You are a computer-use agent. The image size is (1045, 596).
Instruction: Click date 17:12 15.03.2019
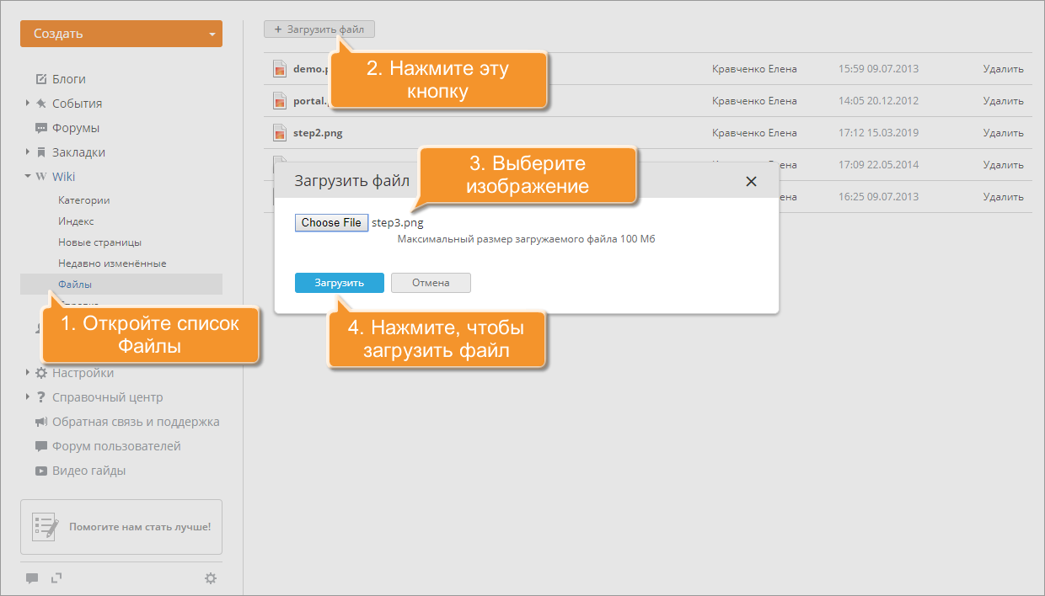(879, 133)
